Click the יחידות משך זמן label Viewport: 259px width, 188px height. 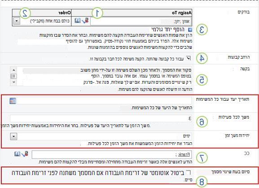237,136
